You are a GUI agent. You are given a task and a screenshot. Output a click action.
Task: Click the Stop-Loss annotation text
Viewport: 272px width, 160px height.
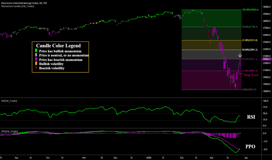[251, 75]
